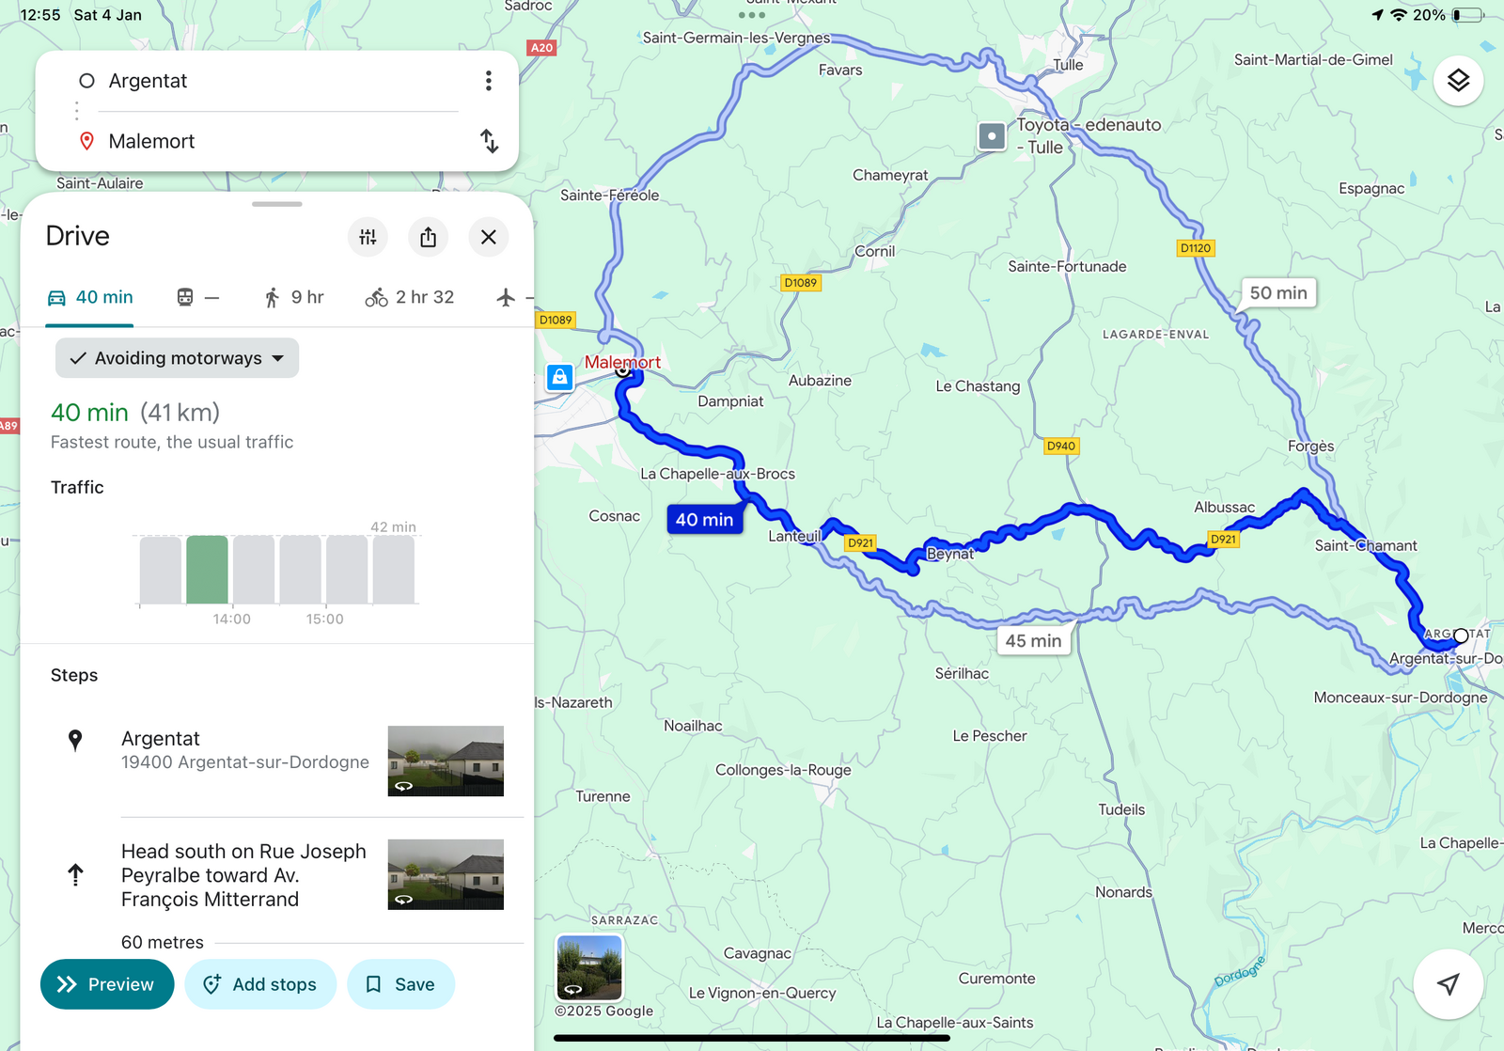Select the cycling 2 hr 32 tab
1504x1051 pixels.
point(410,297)
